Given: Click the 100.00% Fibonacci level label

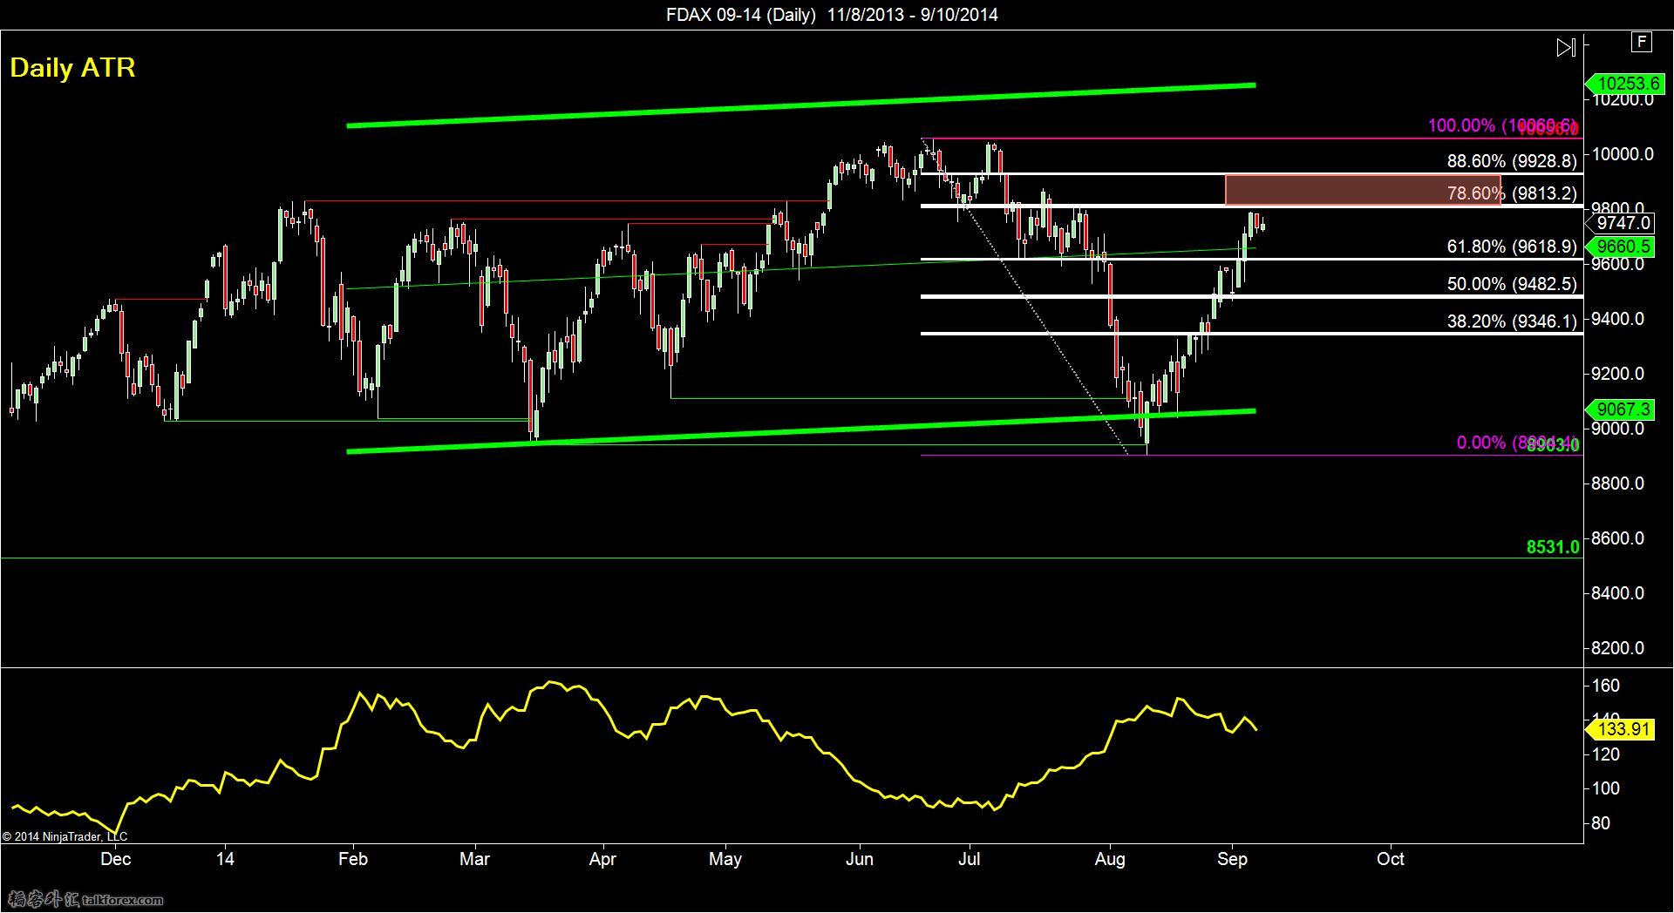Looking at the screenshot, I should [x=1503, y=125].
